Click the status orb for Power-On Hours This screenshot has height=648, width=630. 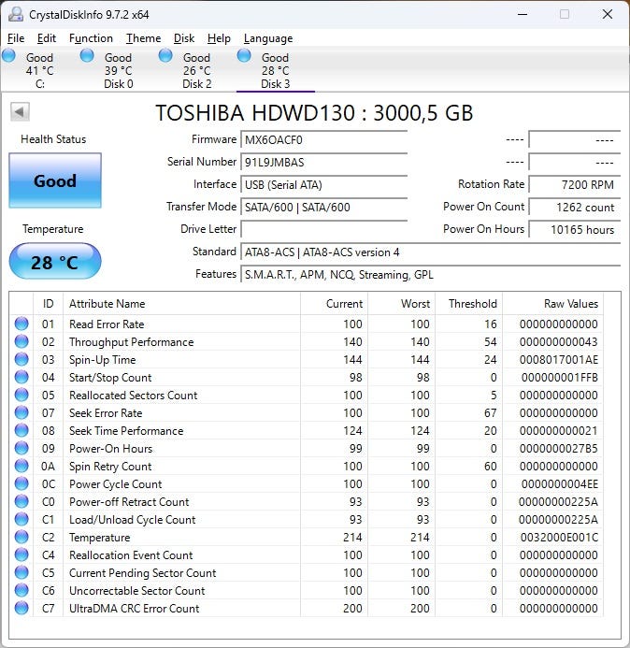pos(21,449)
